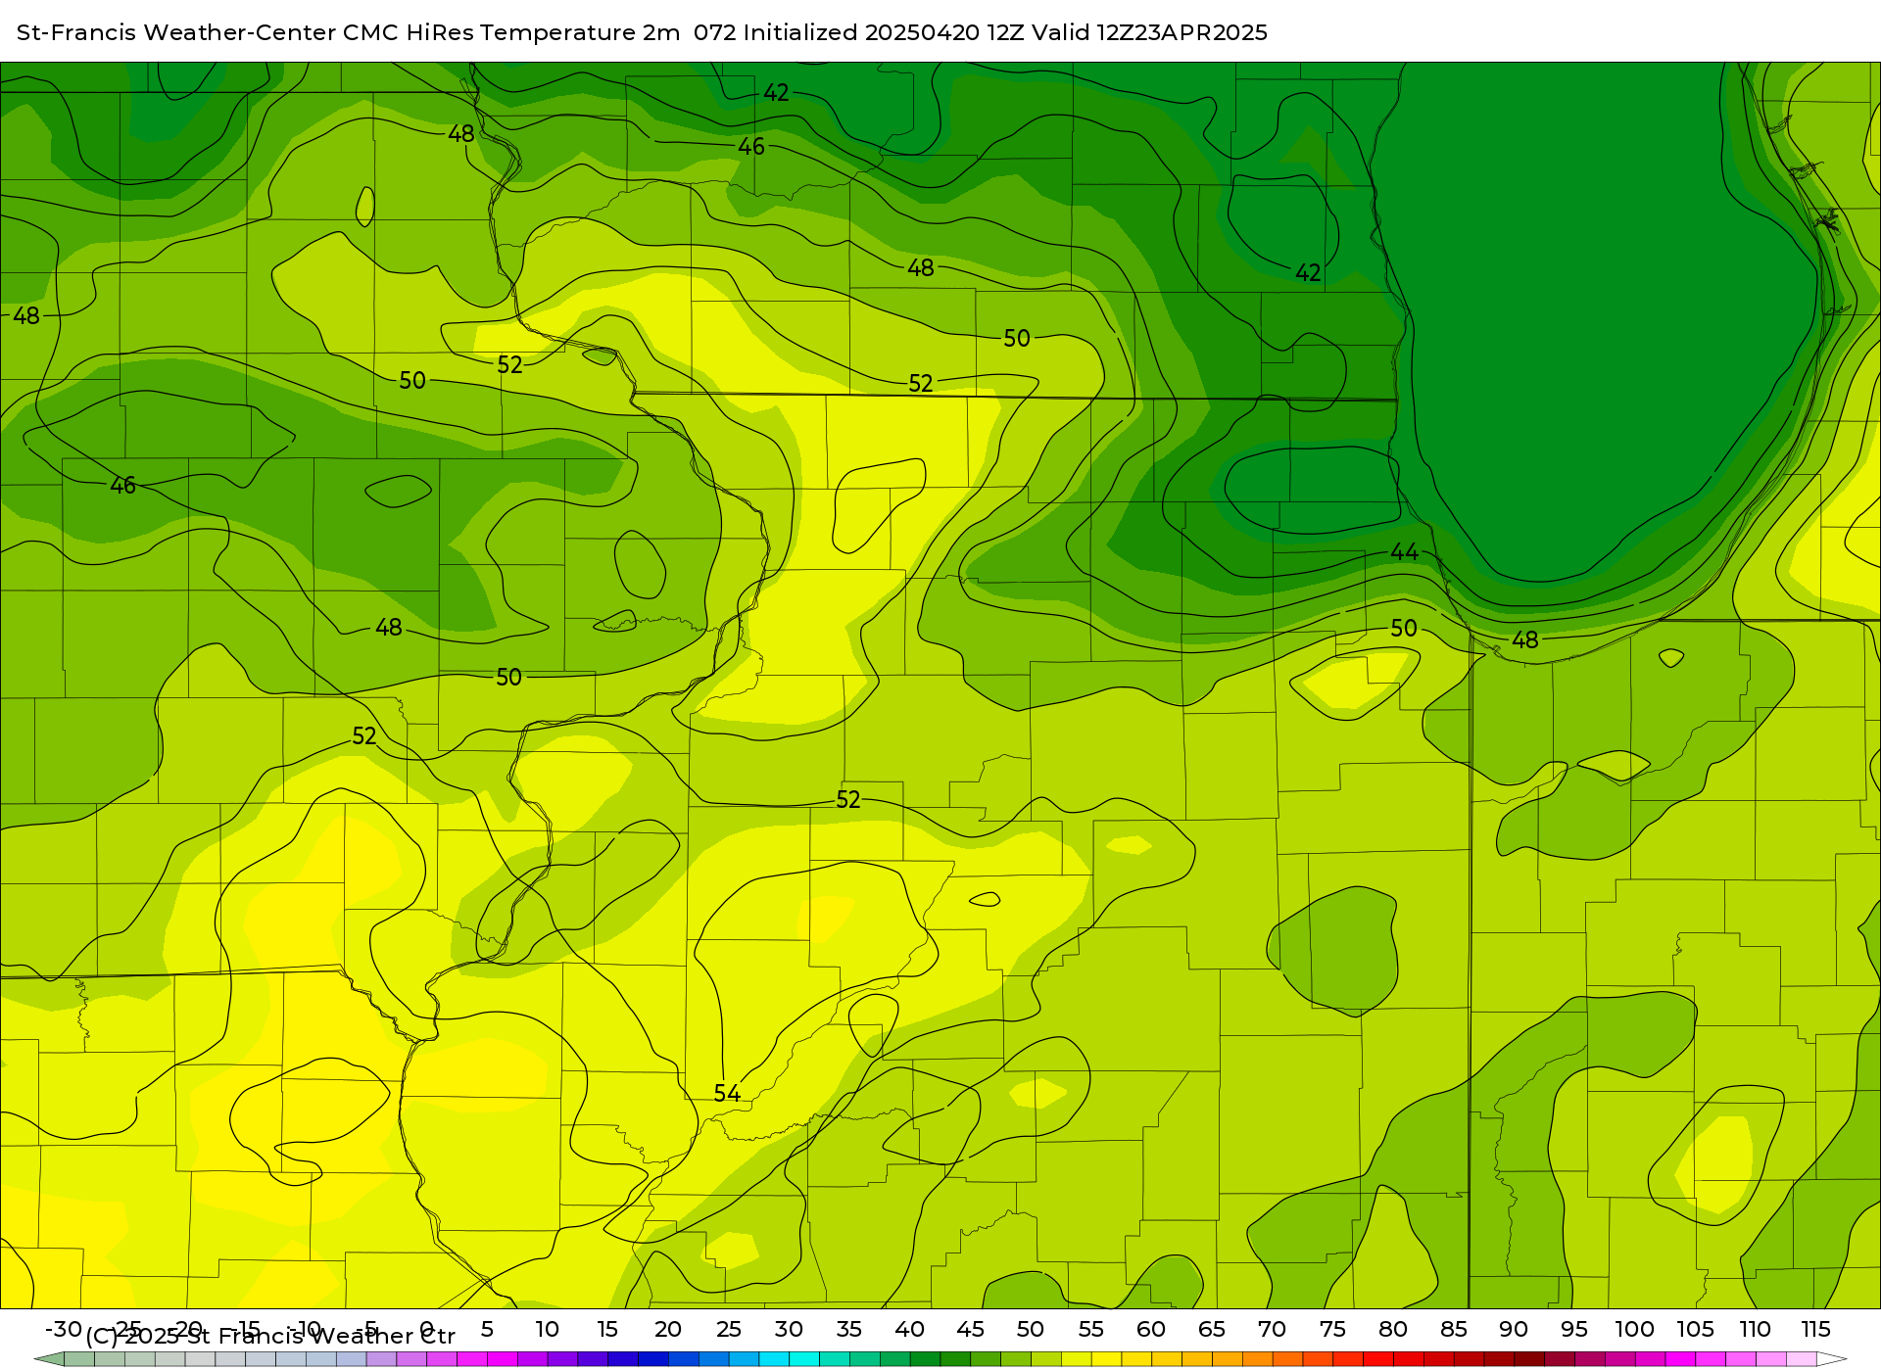Click the forecast hour '072' in the title
1881x1371 pixels.
coord(715,32)
